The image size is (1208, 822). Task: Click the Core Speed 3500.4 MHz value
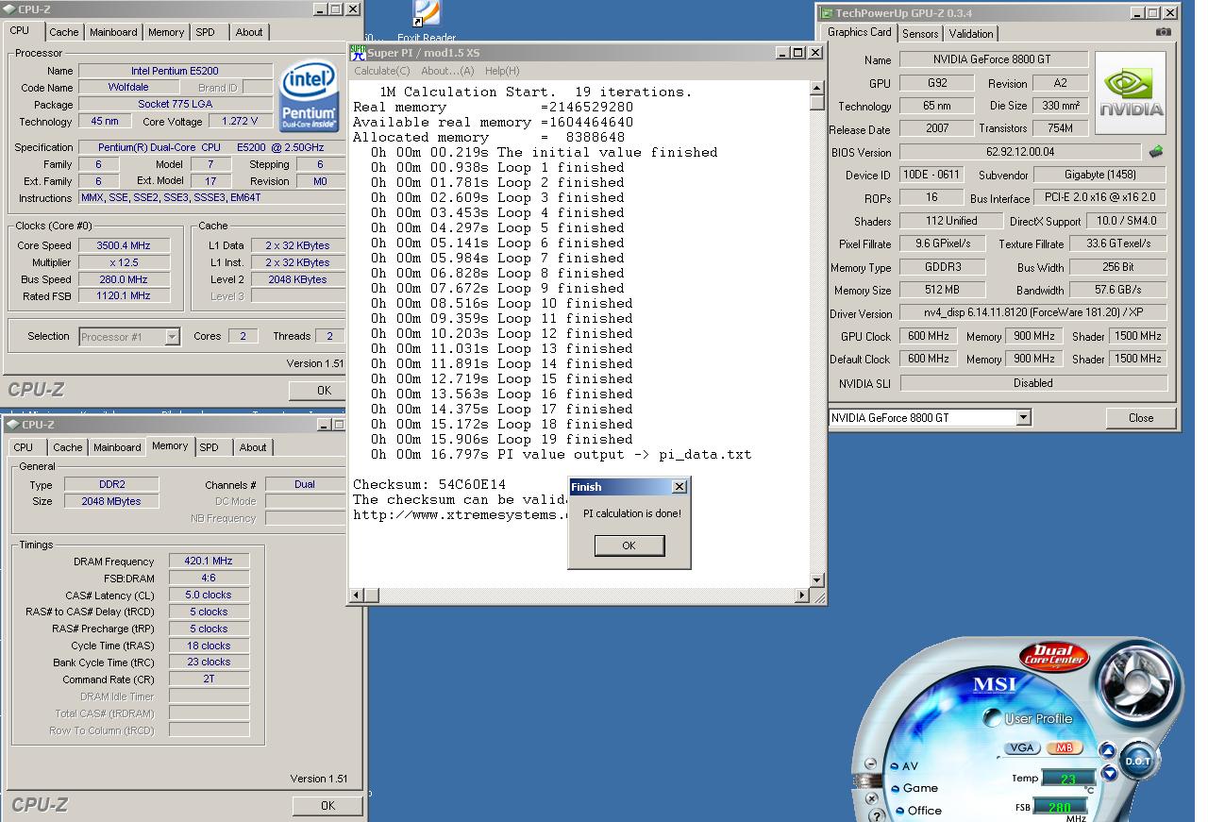click(x=124, y=245)
